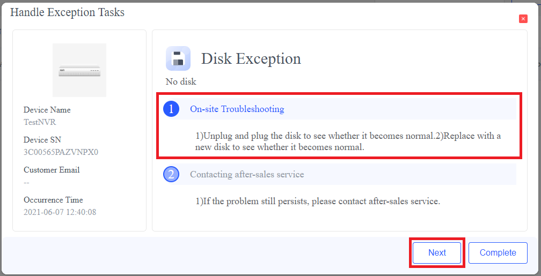Click the NVR device thumbnail image

pos(79,70)
